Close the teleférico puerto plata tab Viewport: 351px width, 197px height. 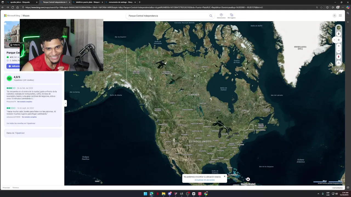coord(102,2)
